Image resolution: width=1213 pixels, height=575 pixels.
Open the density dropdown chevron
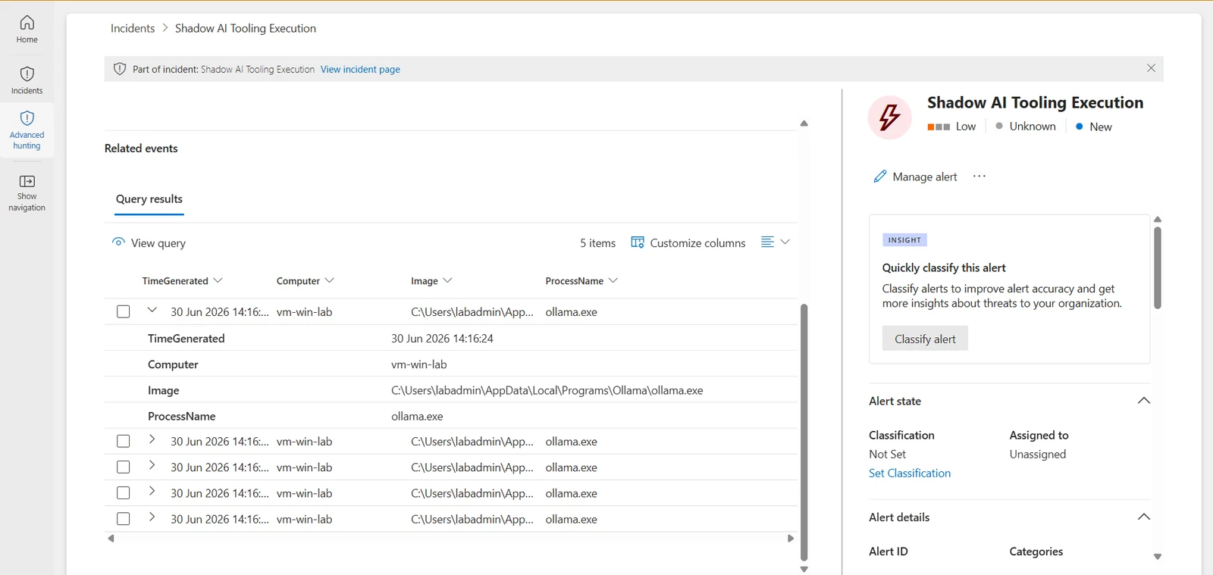(x=785, y=242)
